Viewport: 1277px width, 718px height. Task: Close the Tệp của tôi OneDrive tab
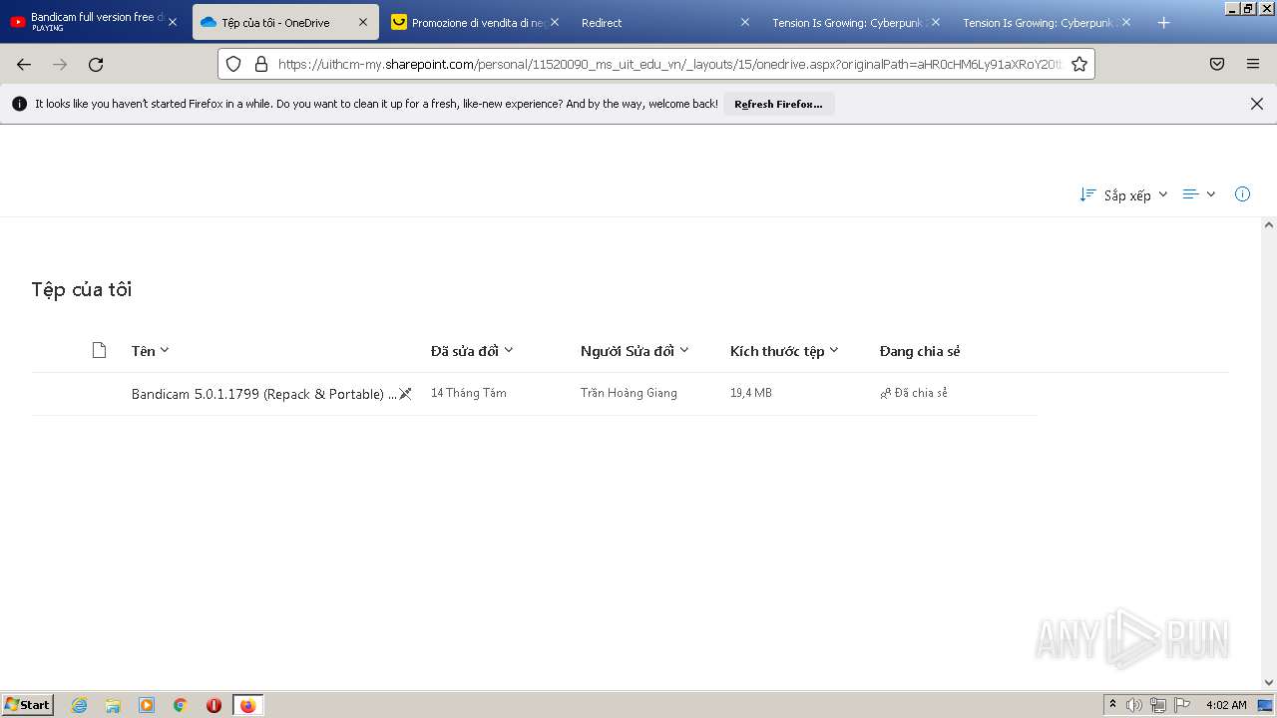[x=363, y=22]
